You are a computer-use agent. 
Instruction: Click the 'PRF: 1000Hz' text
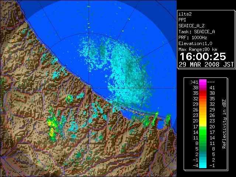coord(193,38)
